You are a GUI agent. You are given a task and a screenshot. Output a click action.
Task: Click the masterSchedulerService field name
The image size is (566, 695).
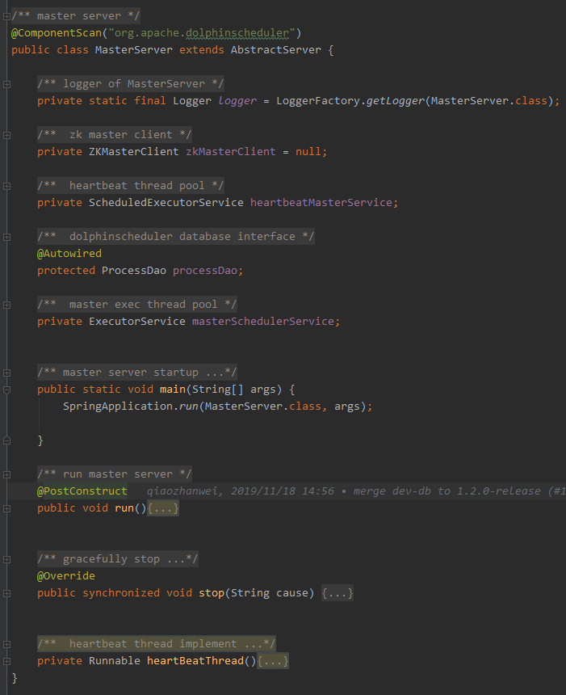[263, 322]
